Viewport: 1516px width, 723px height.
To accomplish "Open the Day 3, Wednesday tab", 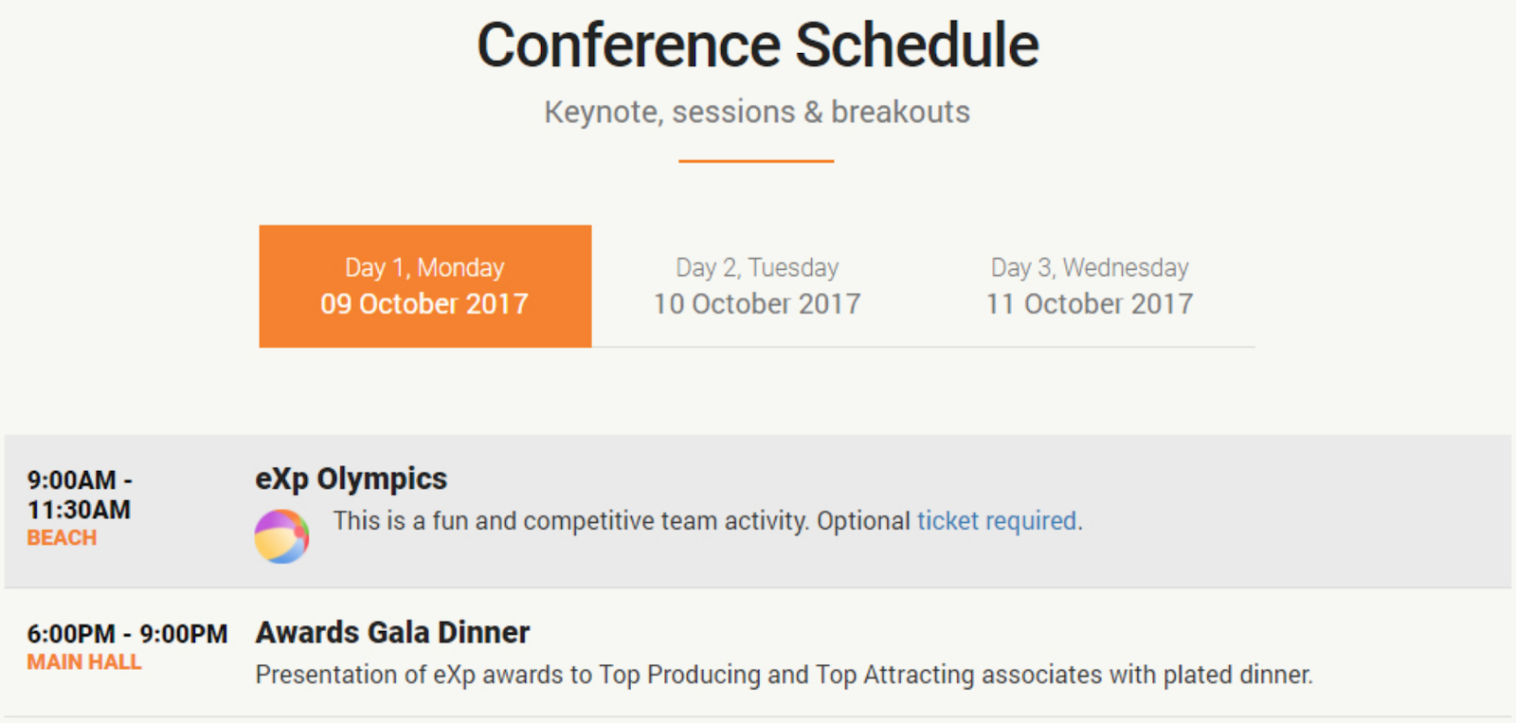I will (1090, 286).
